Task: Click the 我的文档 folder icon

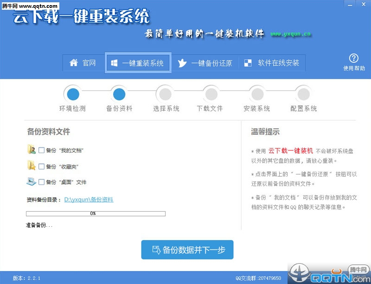Action: click(31, 149)
